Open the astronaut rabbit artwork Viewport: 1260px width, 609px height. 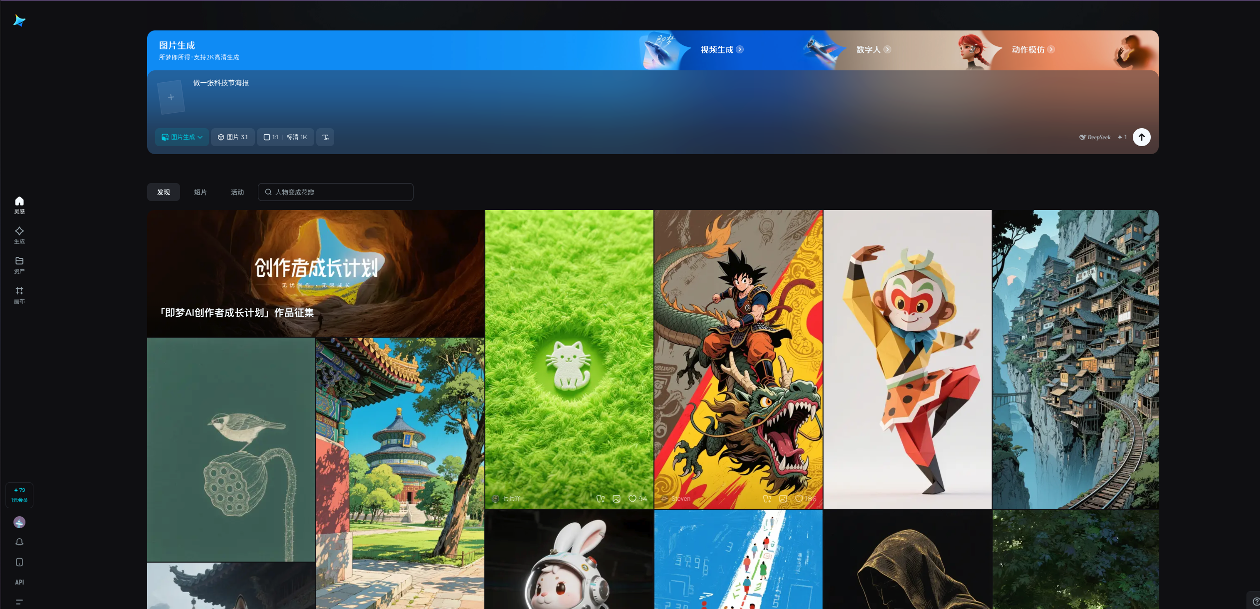click(x=569, y=559)
